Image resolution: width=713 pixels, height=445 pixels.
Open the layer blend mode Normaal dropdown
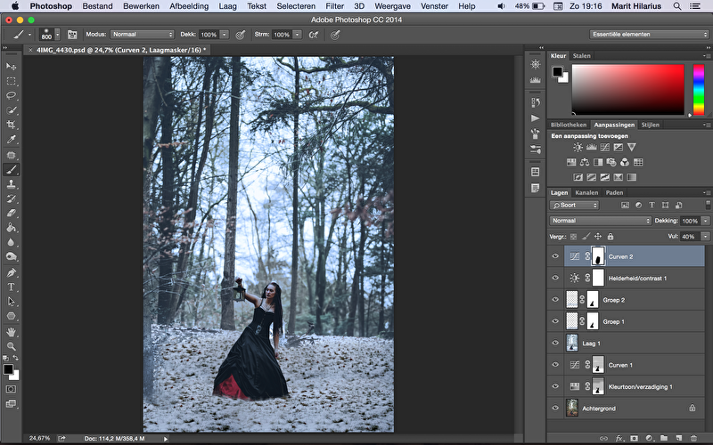[x=601, y=221]
